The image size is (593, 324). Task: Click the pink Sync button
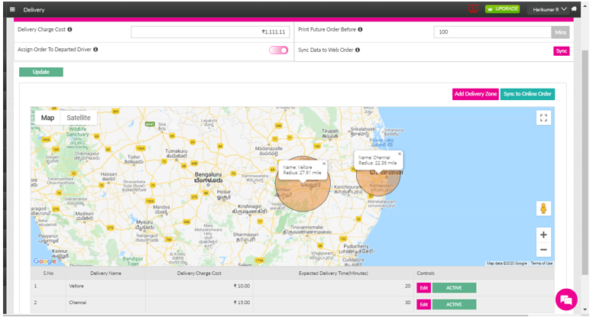tap(561, 51)
